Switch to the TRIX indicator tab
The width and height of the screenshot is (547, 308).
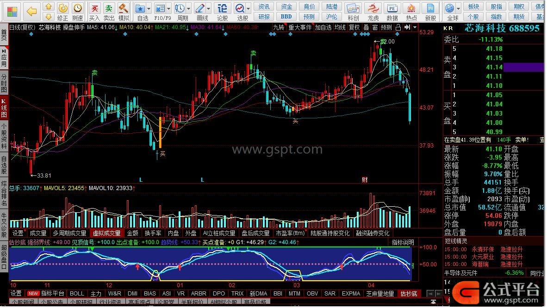[x=237, y=294]
